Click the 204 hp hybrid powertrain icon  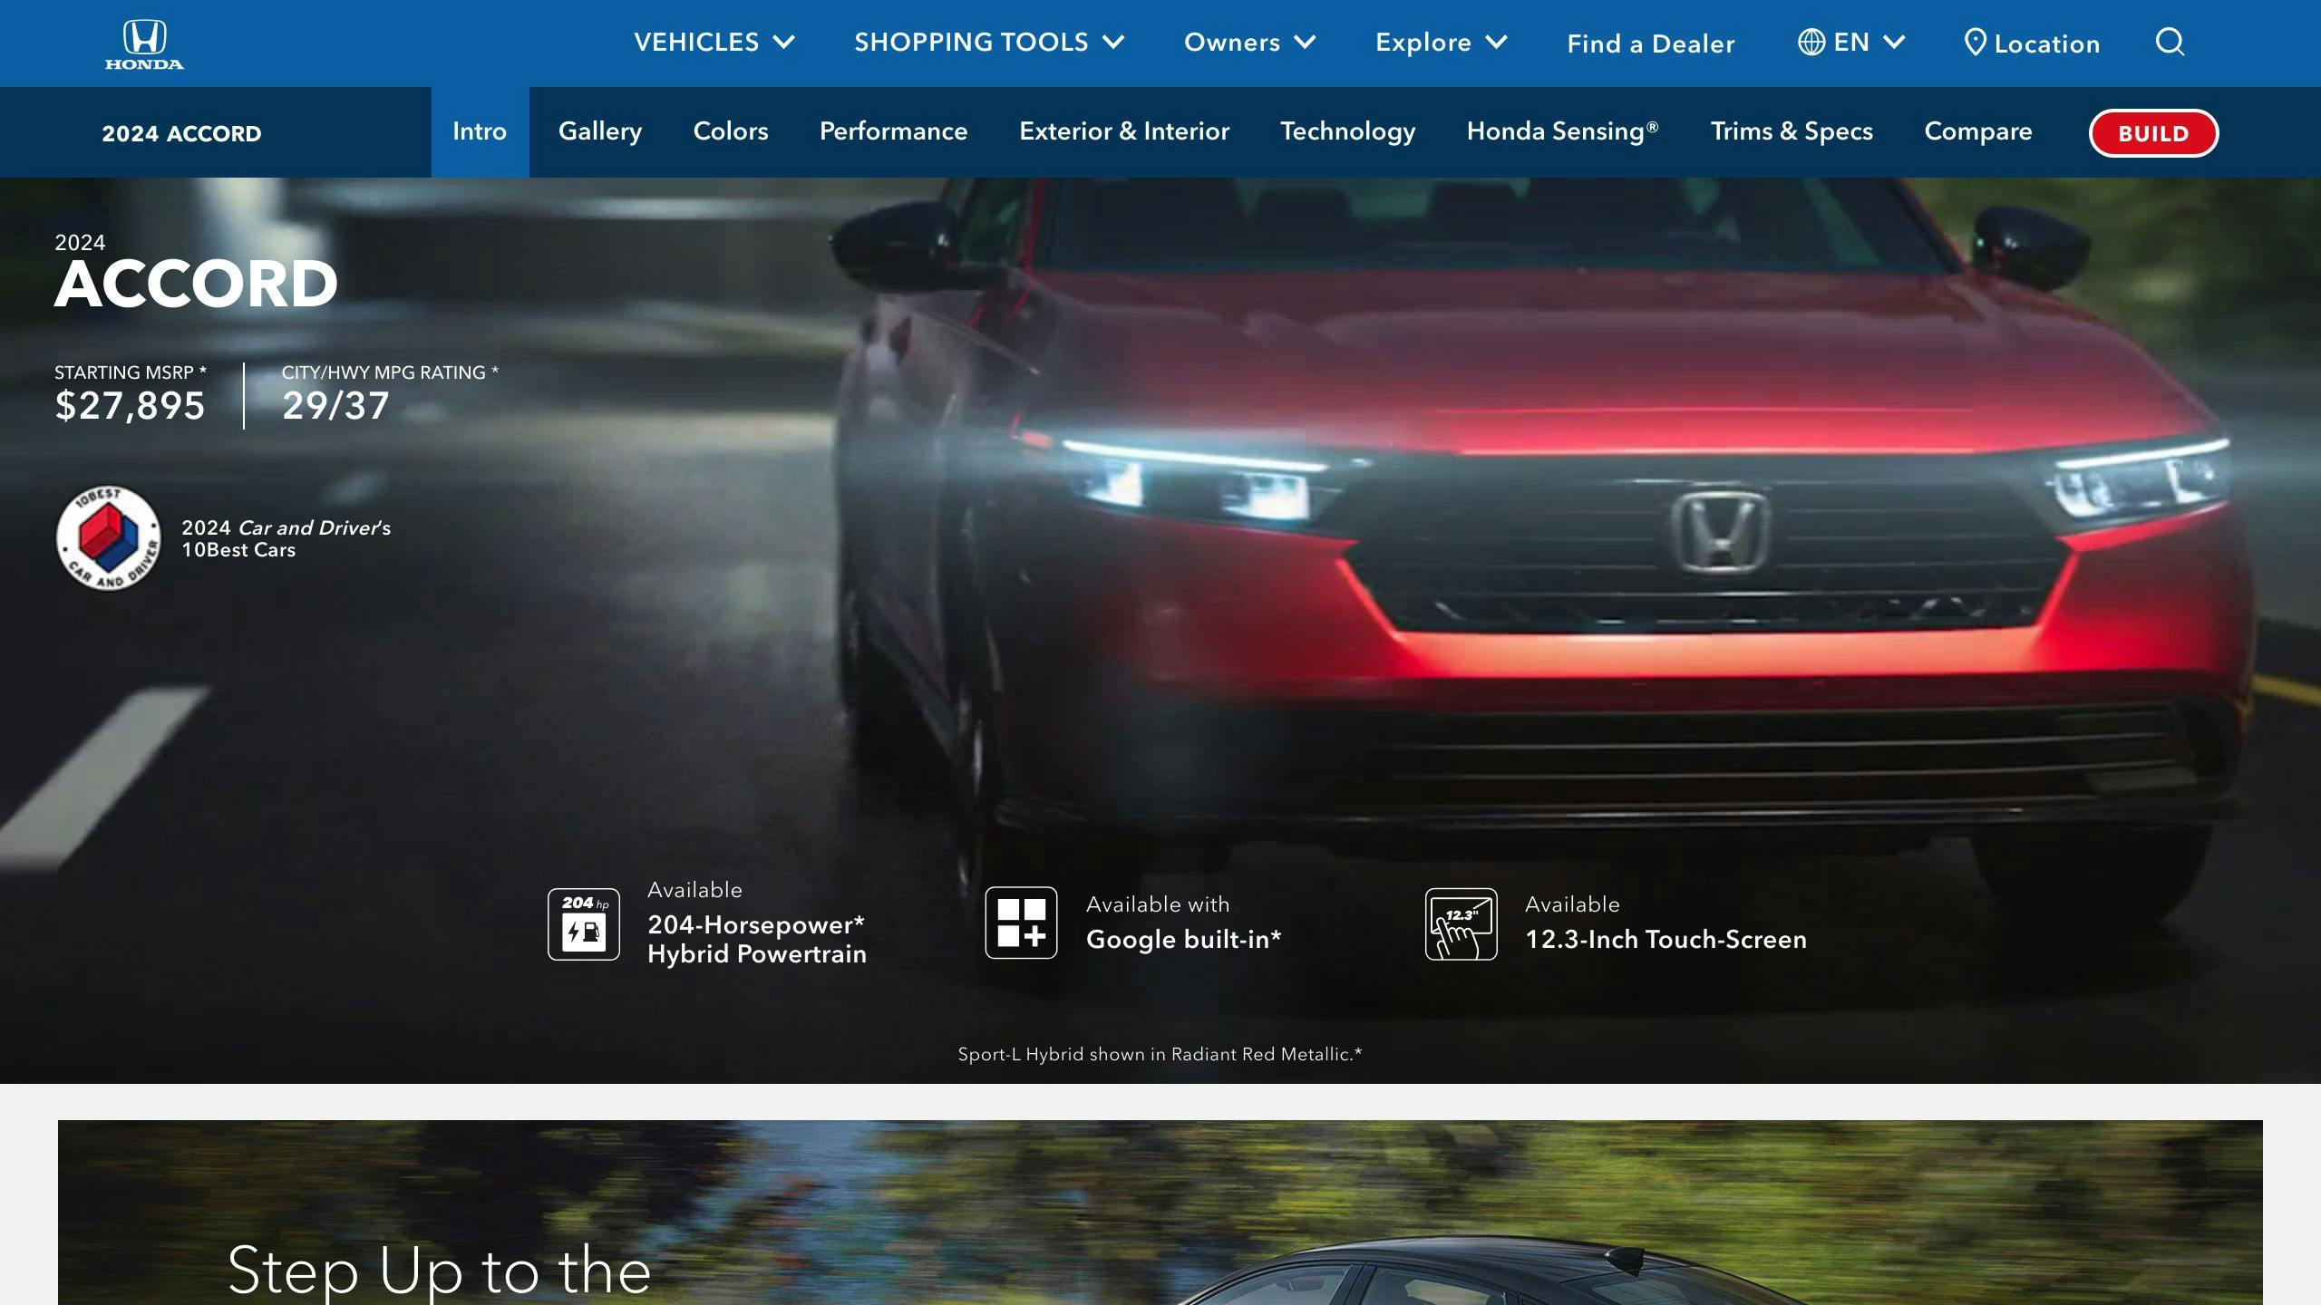click(x=584, y=924)
